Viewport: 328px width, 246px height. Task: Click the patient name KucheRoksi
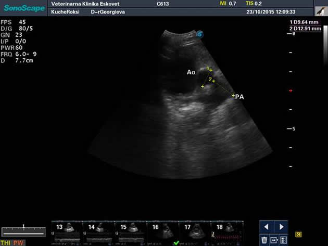65,12
